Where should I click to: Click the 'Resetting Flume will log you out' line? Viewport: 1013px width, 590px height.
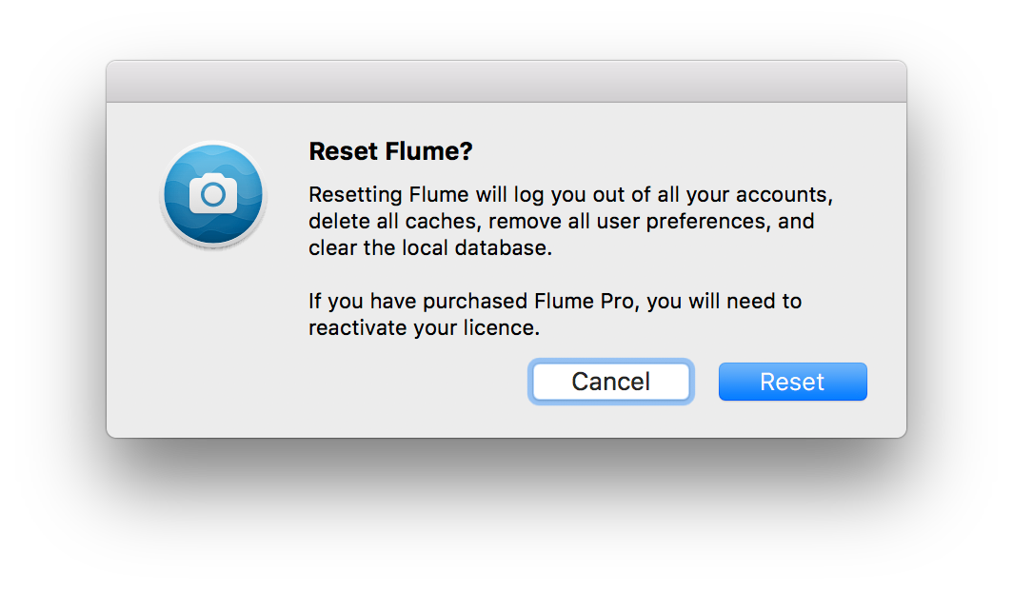click(x=570, y=195)
